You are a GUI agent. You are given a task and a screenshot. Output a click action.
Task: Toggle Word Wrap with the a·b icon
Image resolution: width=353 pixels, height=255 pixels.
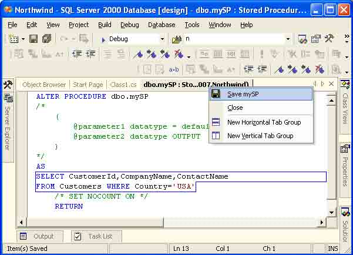pyautogui.click(x=174, y=69)
